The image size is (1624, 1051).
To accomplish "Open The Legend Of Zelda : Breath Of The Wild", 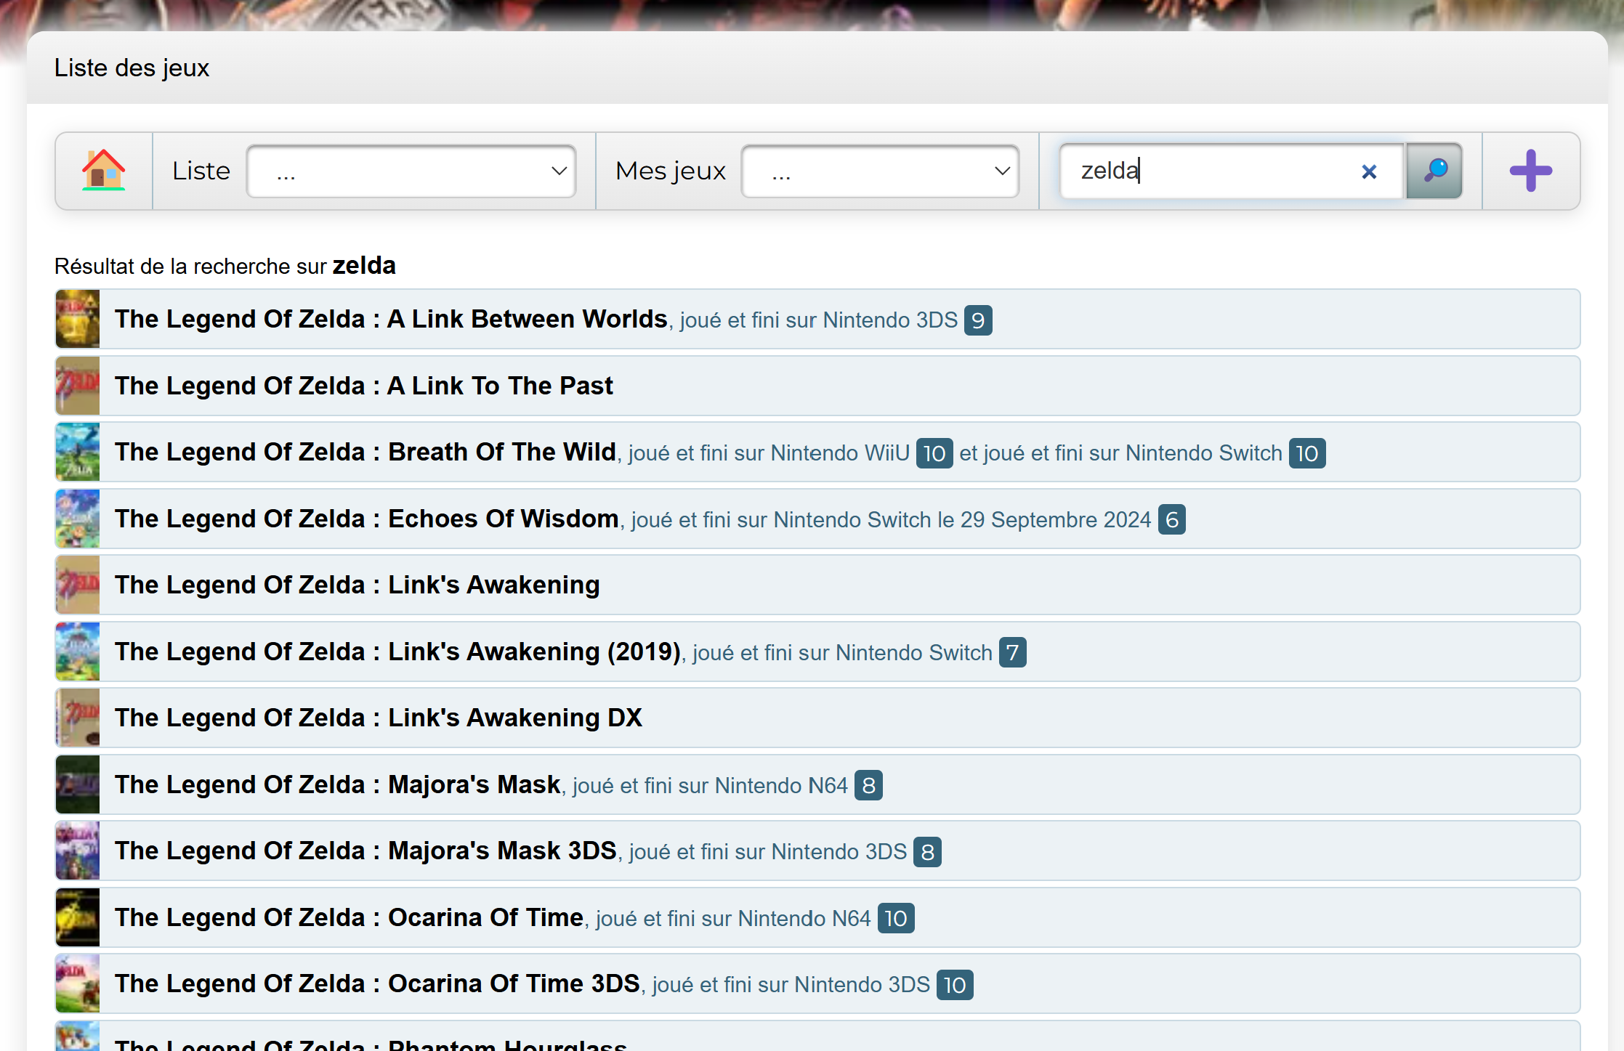I will click(365, 452).
